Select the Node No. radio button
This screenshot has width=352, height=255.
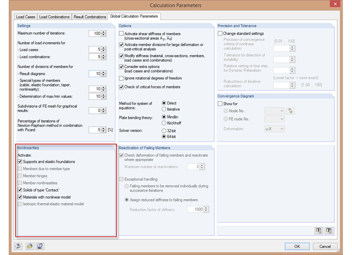[x=226, y=111]
